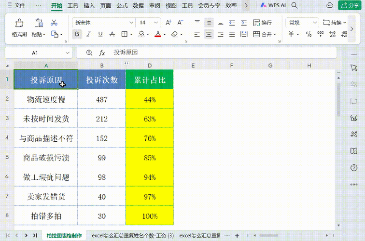Click the search magnifier icon
365x241 pixels.
click(x=295, y=5)
